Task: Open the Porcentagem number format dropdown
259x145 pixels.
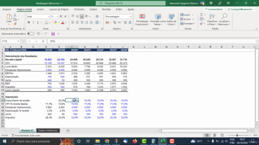Action: 130,17
